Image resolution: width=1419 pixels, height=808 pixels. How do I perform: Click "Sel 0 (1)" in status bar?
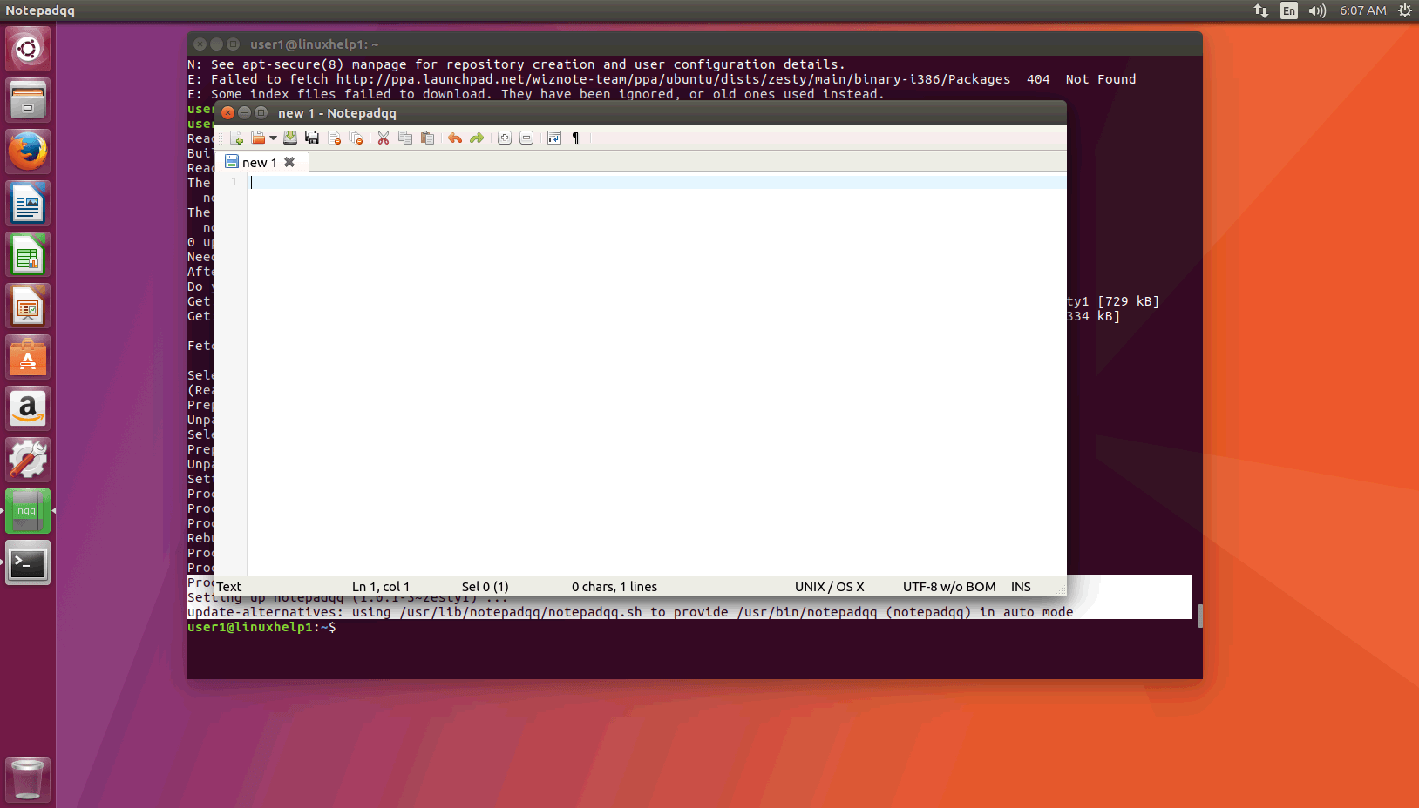coord(485,587)
